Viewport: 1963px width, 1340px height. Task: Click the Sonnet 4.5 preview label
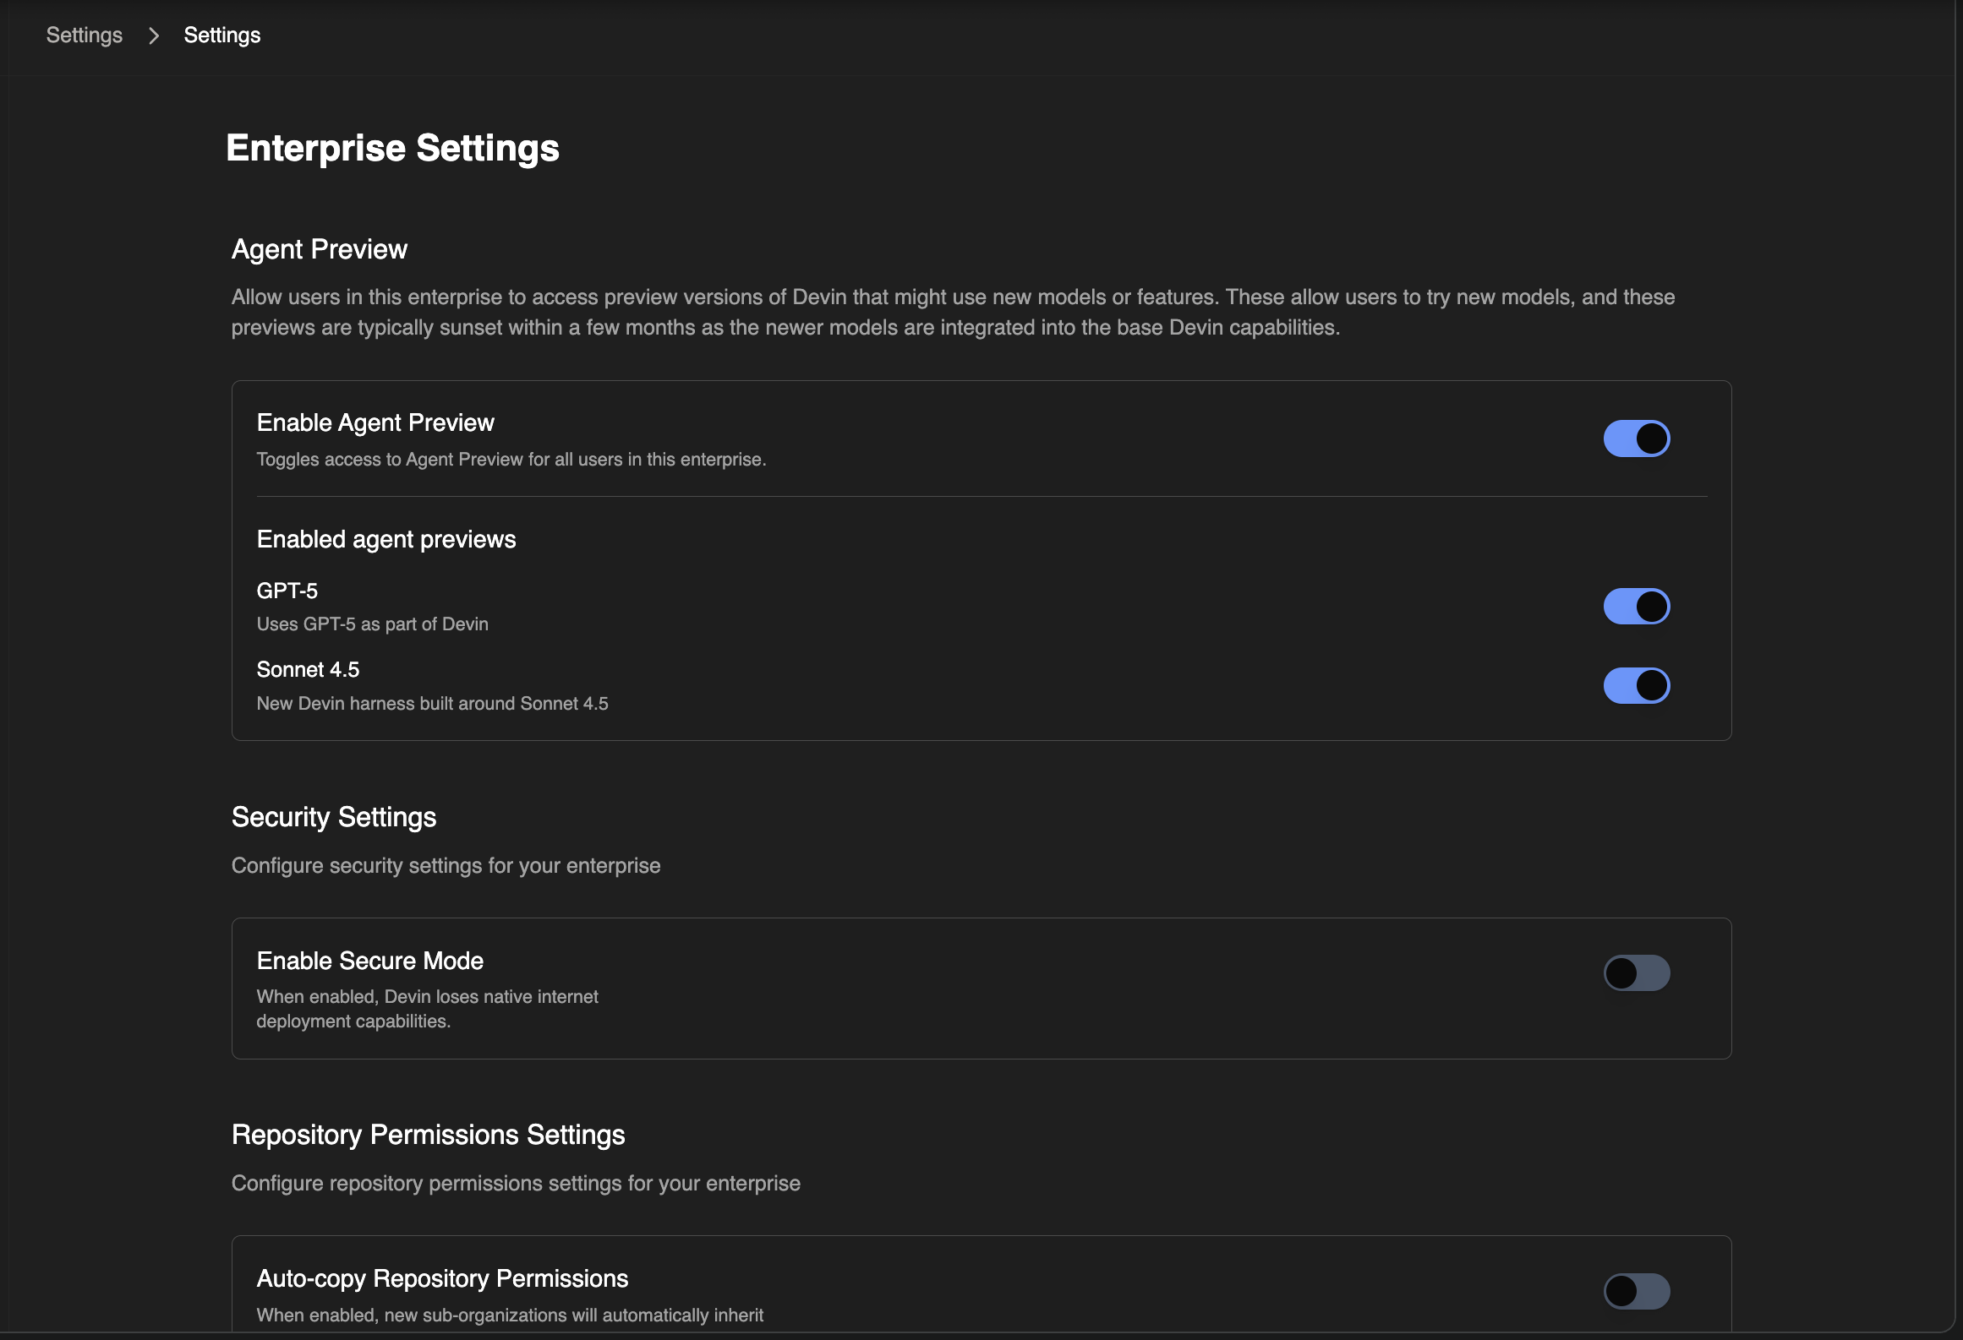308,669
